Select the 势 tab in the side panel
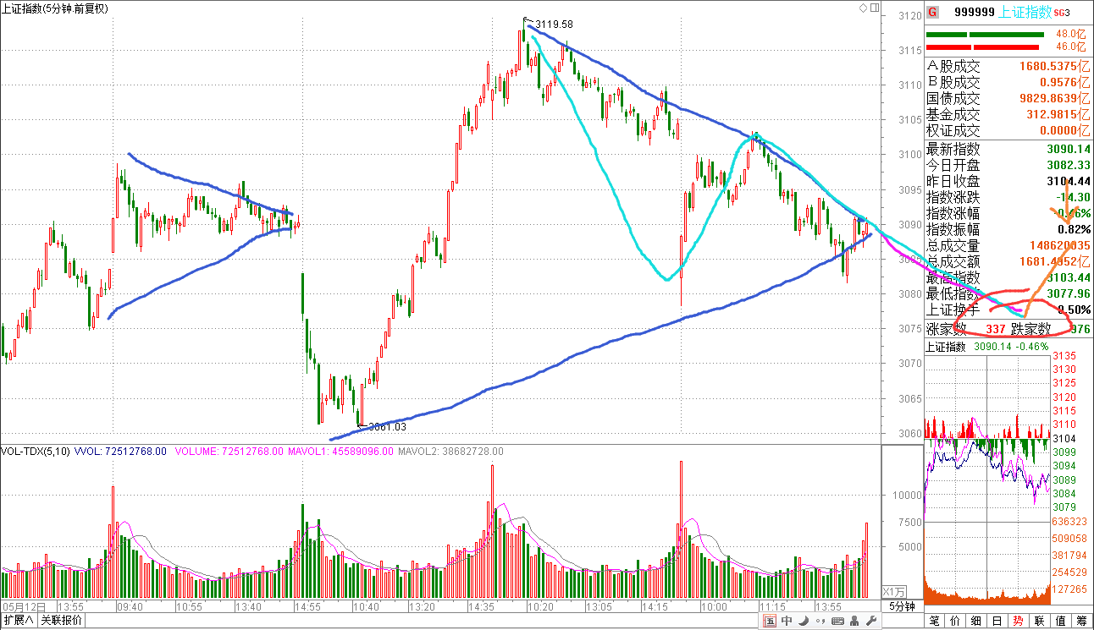This screenshot has width=1094, height=630. [x=1019, y=622]
